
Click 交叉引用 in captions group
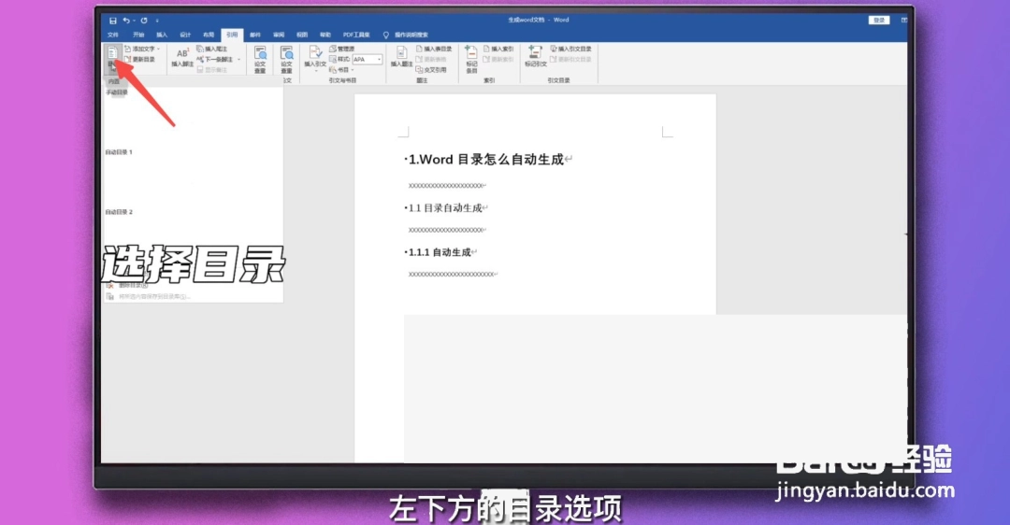tap(431, 69)
